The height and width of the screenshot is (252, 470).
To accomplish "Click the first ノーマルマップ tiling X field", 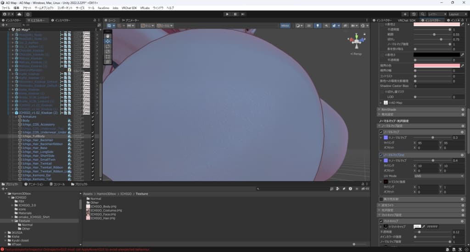I will tap(425, 143).
